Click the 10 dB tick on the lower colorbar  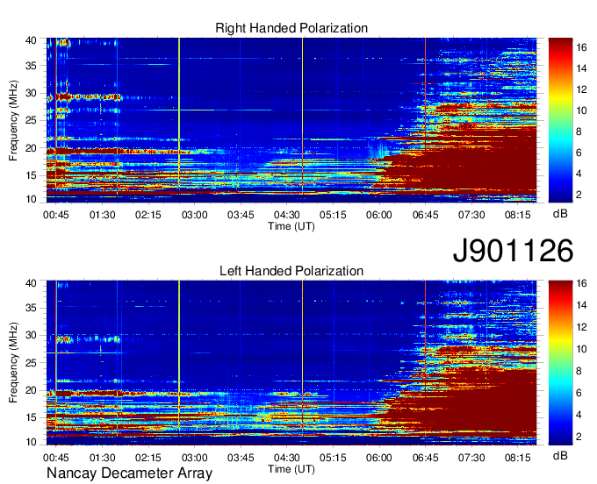click(581, 349)
